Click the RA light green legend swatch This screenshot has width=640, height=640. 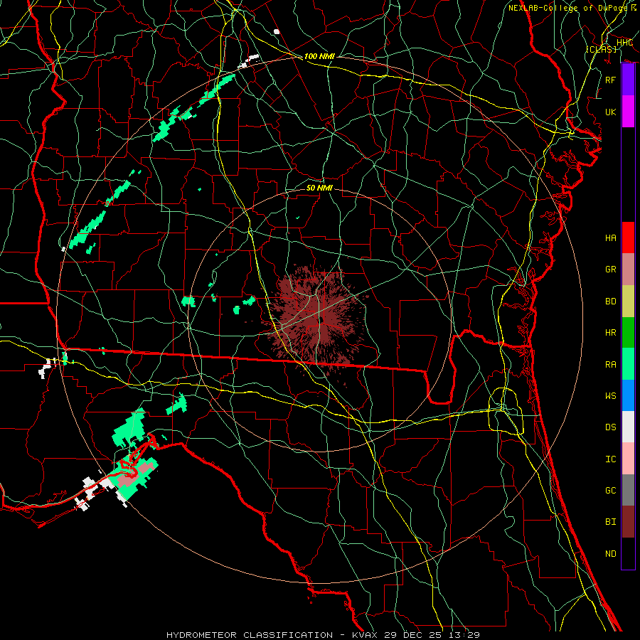[628, 364]
